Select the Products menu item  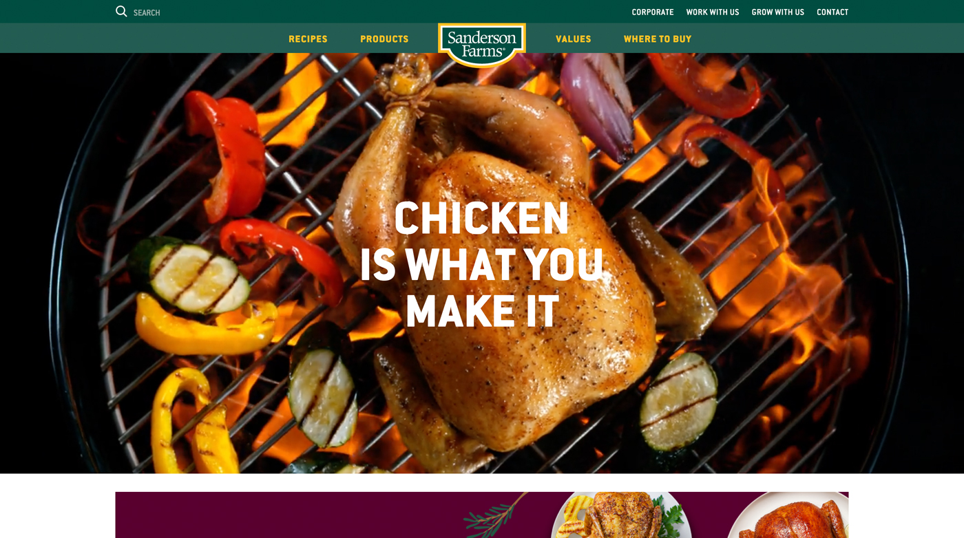tap(384, 39)
